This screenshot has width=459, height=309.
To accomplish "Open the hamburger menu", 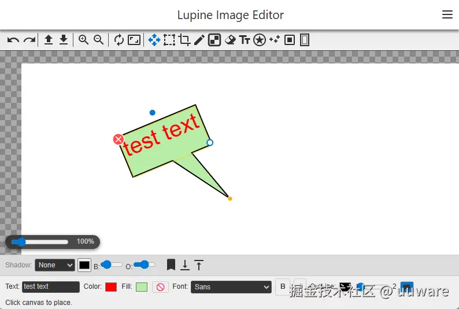I will pos(447,14).
